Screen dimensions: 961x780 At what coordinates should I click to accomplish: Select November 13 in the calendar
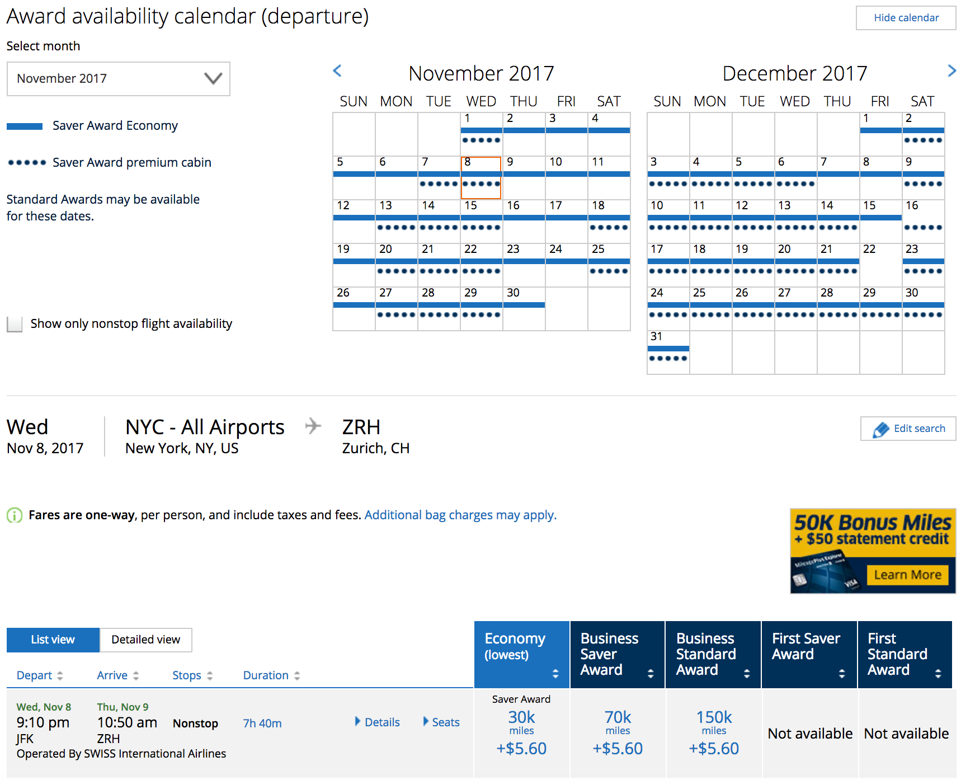coord(396,222)
